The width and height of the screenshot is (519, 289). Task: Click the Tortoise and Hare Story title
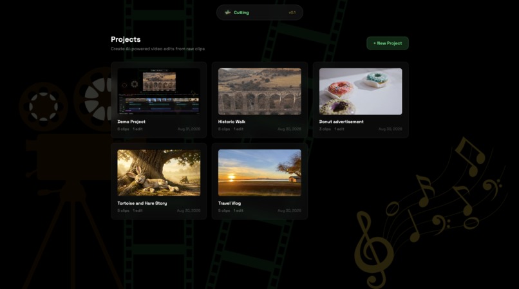pos(142,203)
